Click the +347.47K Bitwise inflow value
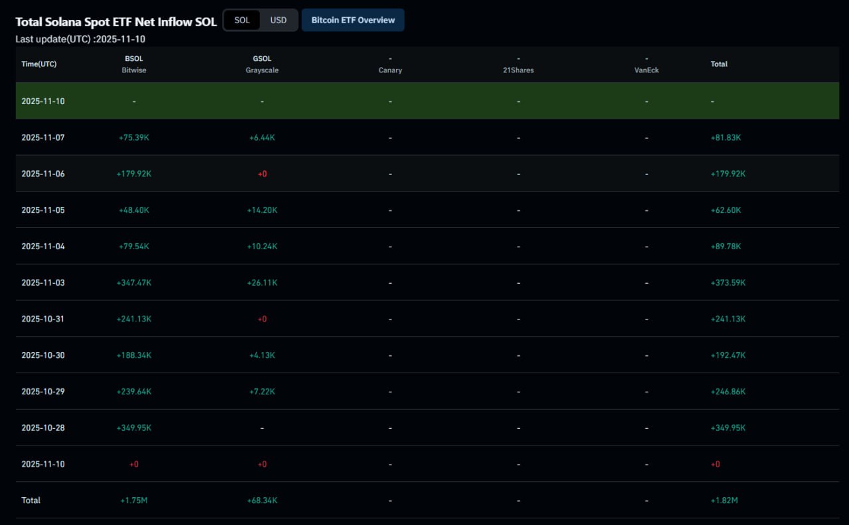This screenshot has height=525, width=849. (x=134, y=282)
